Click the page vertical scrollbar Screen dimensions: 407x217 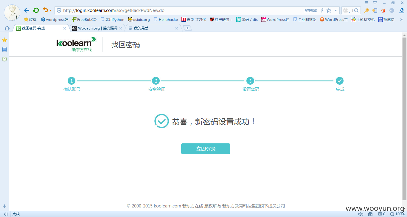pos(404,118)
